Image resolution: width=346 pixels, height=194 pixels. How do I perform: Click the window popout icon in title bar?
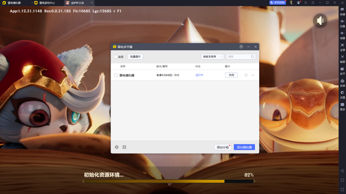313,2
